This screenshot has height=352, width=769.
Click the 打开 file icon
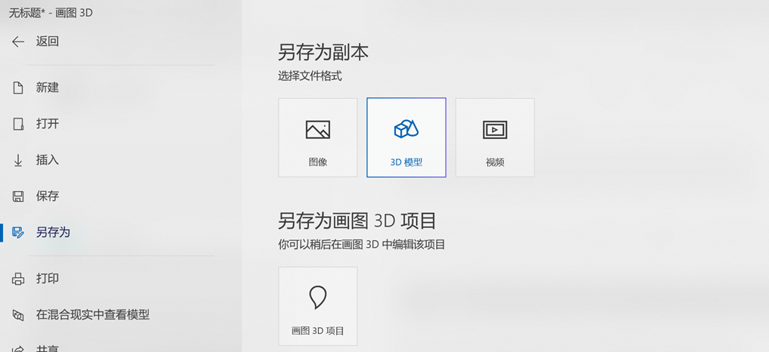coord(18,124)
